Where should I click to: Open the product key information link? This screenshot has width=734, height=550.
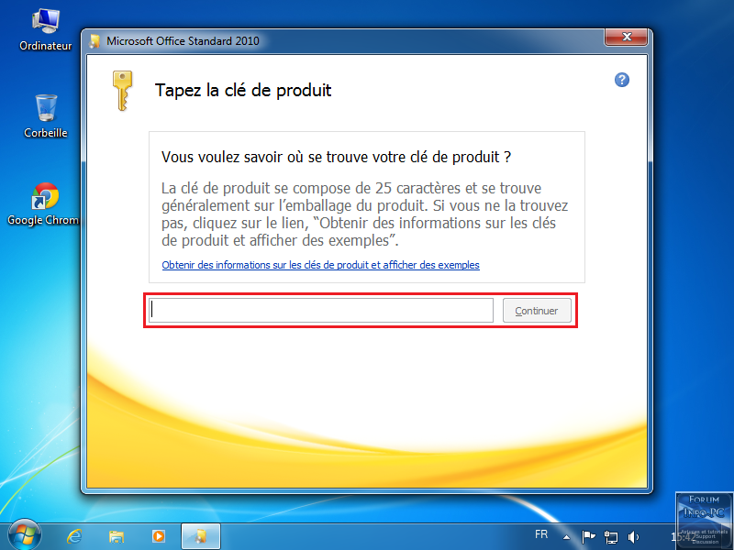click(x=320, y=265)
